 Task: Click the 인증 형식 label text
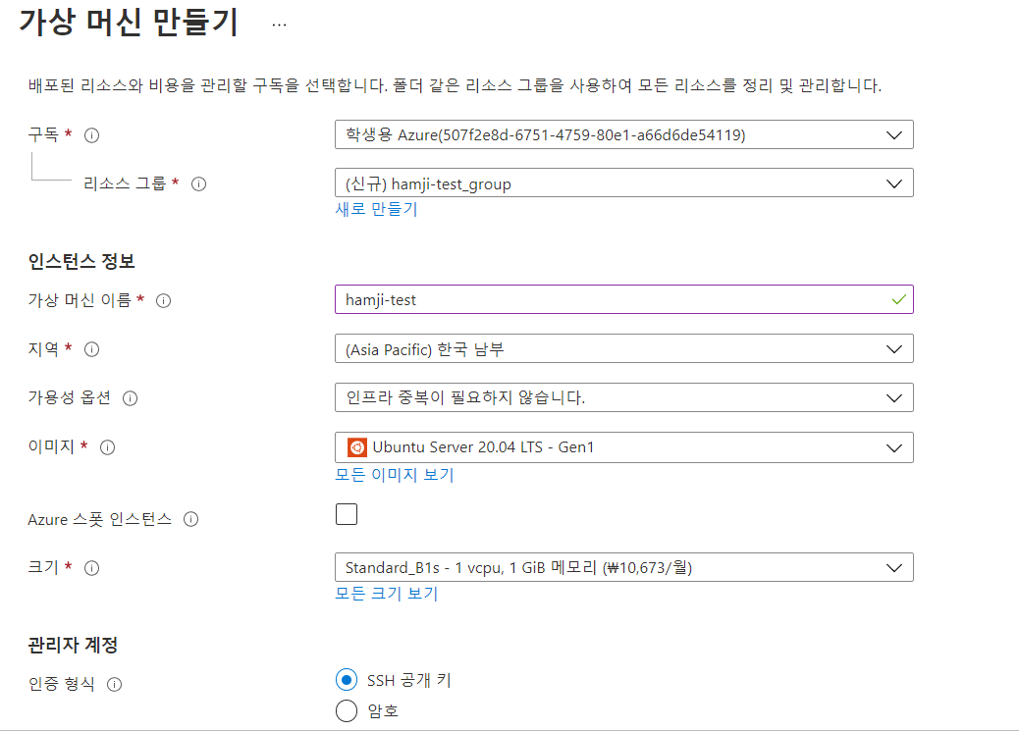point(61,684)
